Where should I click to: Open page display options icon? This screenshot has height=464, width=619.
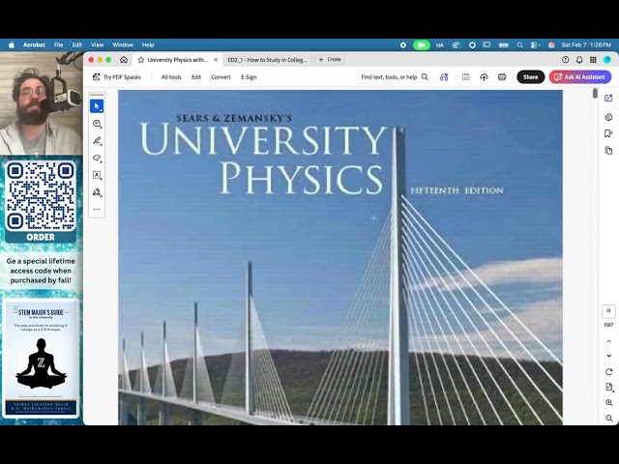(608, 387)
